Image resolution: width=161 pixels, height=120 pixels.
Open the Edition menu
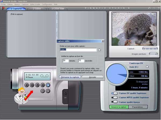point(10,4)
